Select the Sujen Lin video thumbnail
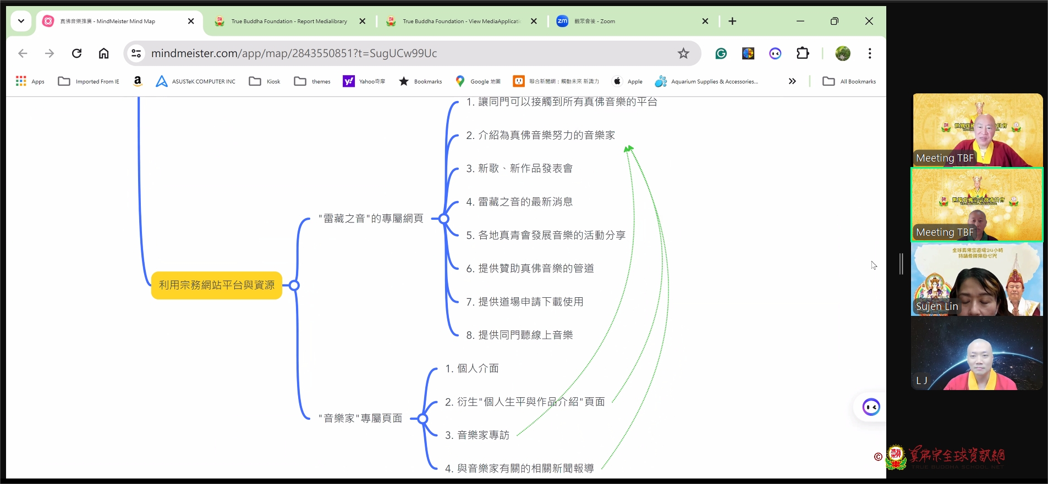Image resolution: width=1048 pixels, height=484 pixels. [x=976, y=279]
